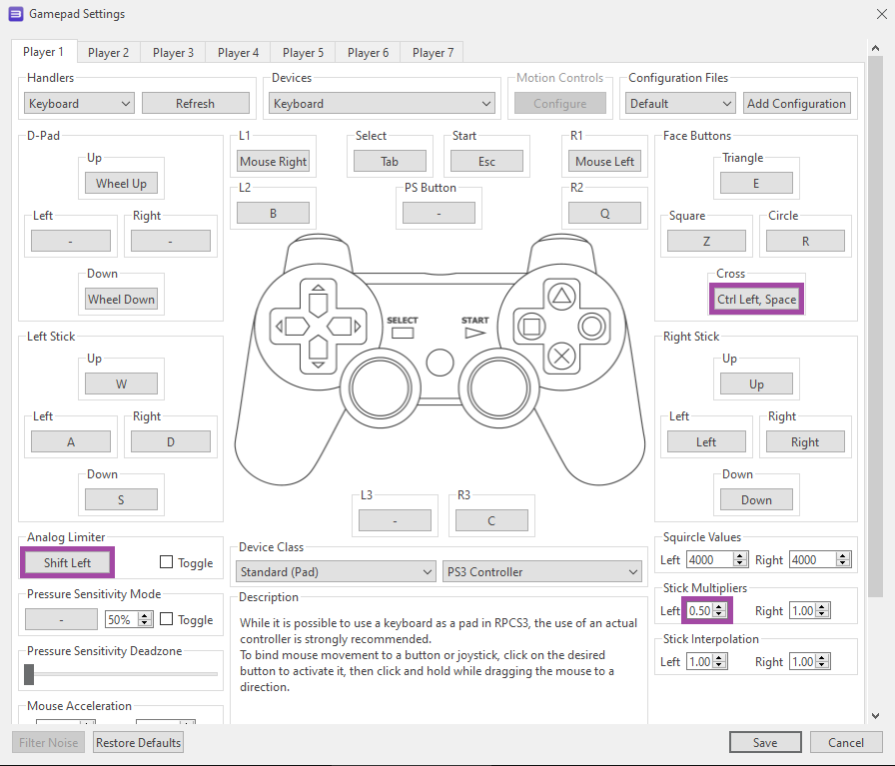Click Squircle Values Left 4000 field
The width and height of the screenshot is (895, 766).
coord(717,559)
